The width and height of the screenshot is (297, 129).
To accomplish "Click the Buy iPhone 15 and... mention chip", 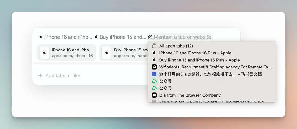I will pyautogui.click(x=120, y=37).
